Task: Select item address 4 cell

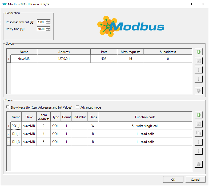Action: [x=44, y=134]
